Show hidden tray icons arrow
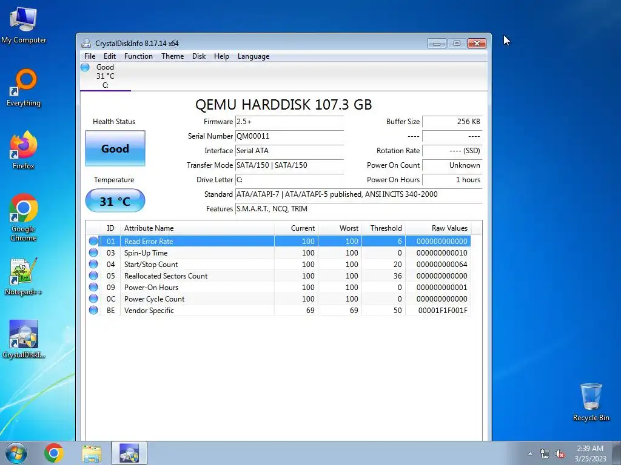This screenshot has height=465, width=621. 530,453
